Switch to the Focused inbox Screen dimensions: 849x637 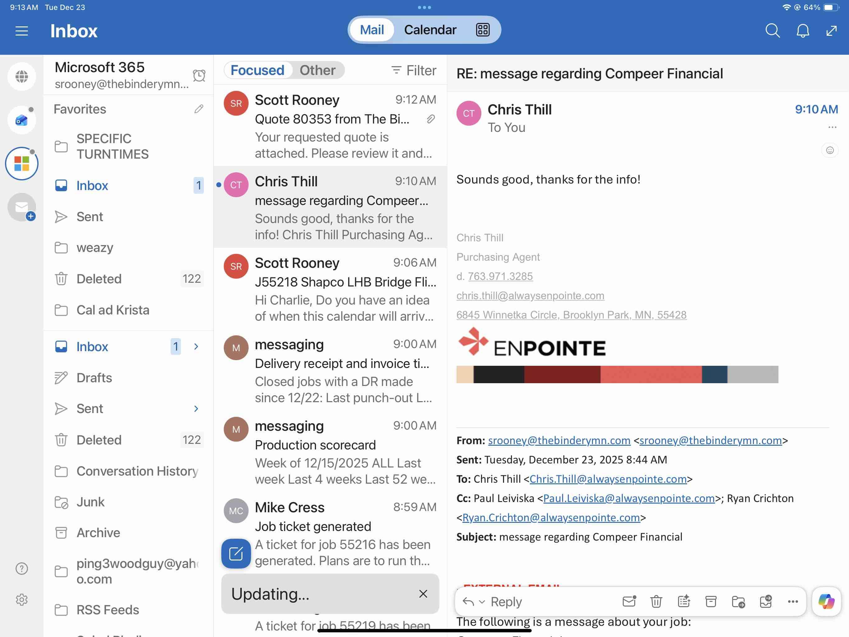pyautogui.click(x=257, y=70)
